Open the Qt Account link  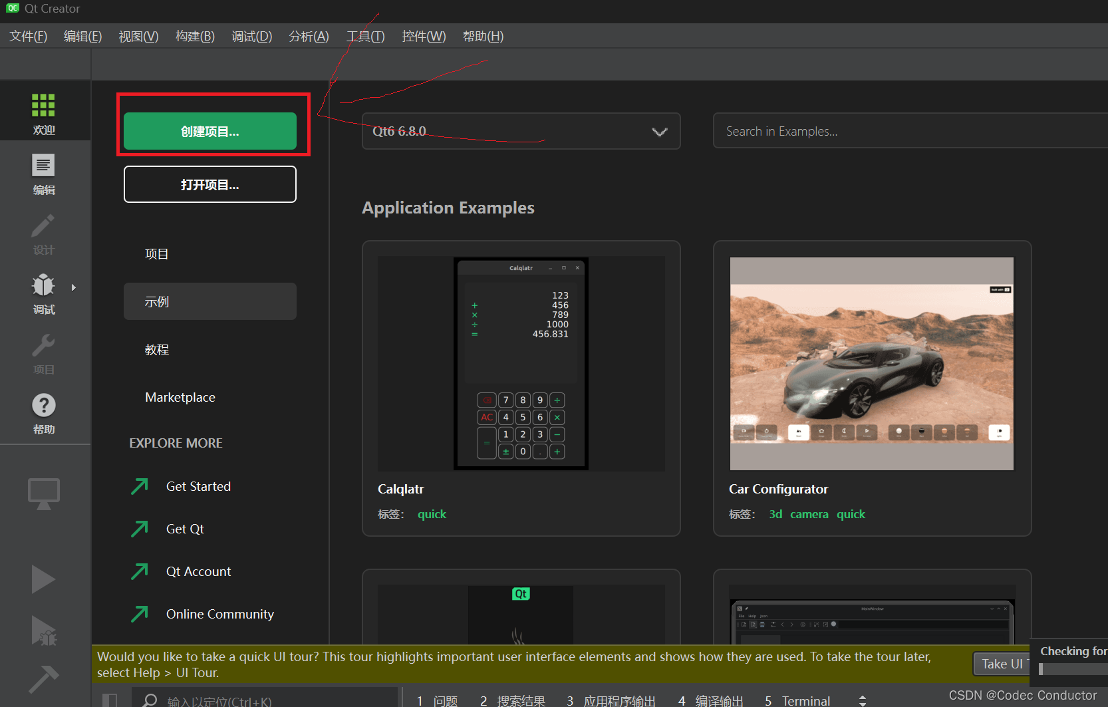(x=198, y=571)
